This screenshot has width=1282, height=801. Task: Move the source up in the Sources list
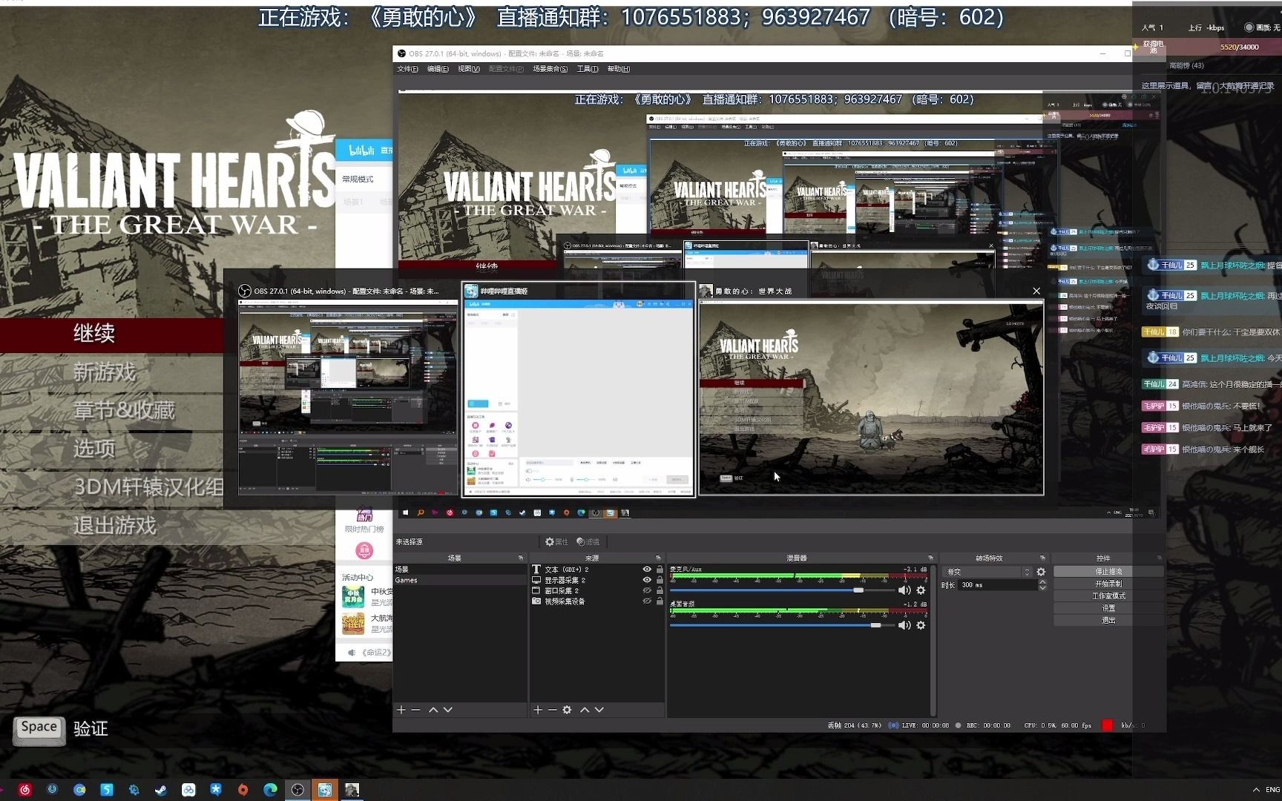coord(585,710)
